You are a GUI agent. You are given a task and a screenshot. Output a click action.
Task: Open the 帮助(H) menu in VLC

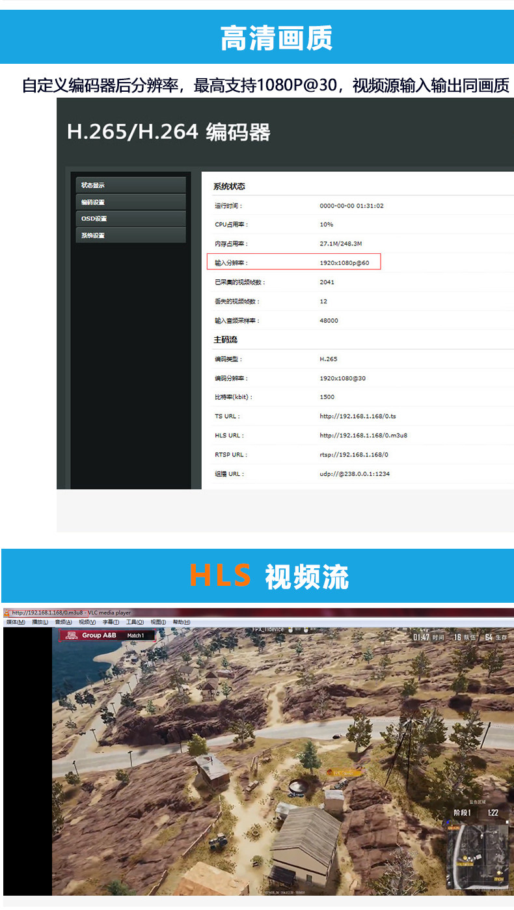coord(182,622)
